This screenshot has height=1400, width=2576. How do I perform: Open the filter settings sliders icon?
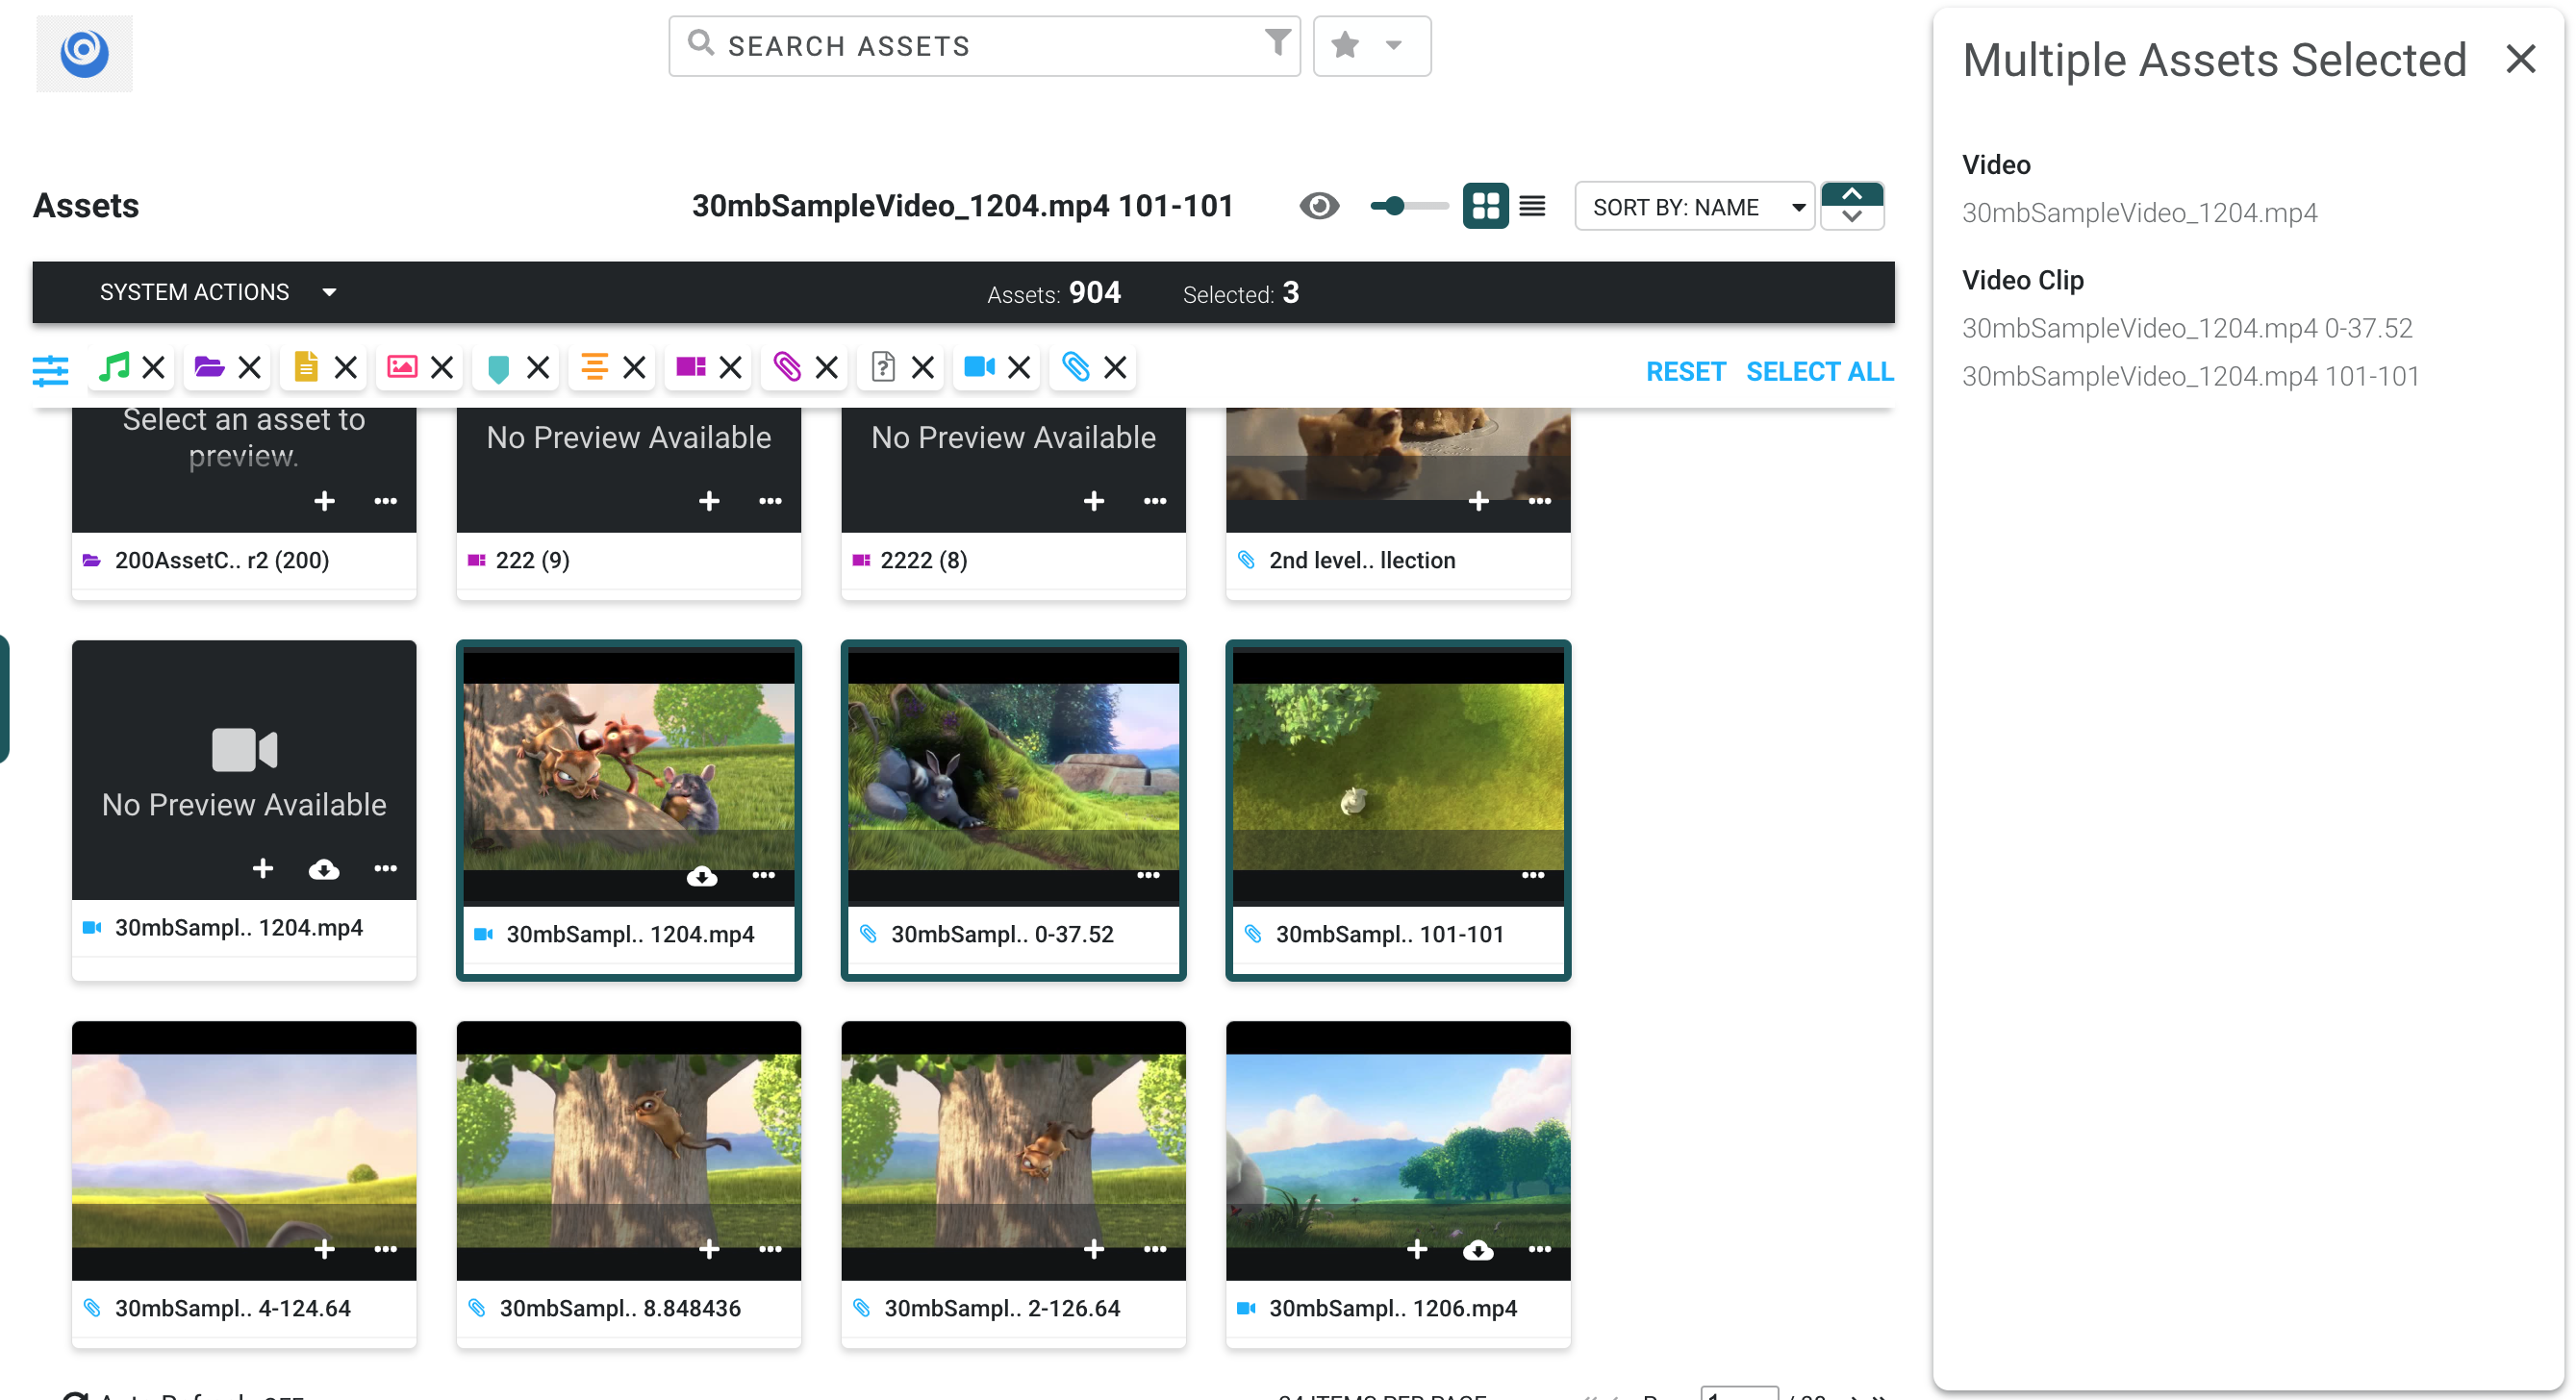pos(50,370)
